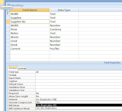Select the Current field name cell
Viewport: 122px width, 111px height.
click(30, 49)
